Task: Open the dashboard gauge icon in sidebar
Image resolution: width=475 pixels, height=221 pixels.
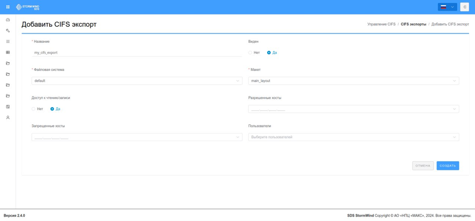Action: coord(8,19)
